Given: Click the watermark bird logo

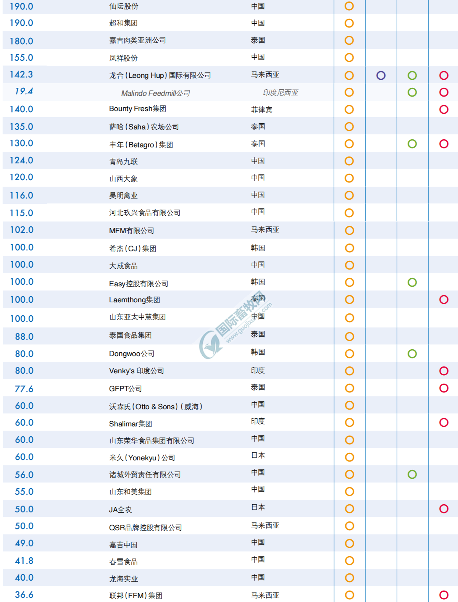Looking at the screenshot, I should [x=210, y=345].
